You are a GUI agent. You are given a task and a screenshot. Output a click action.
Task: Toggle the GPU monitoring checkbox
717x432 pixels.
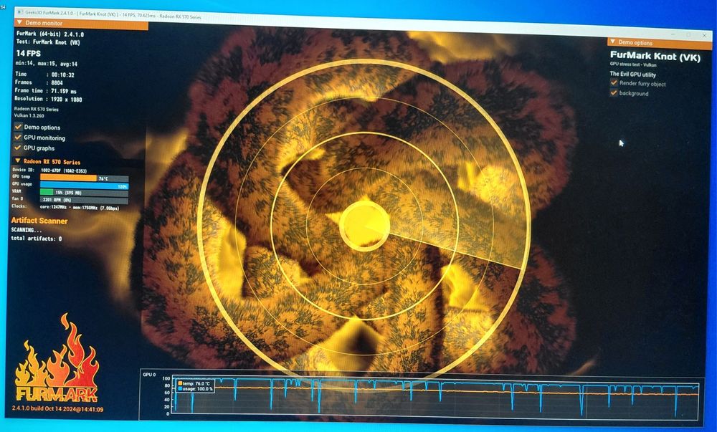point(19,137)
